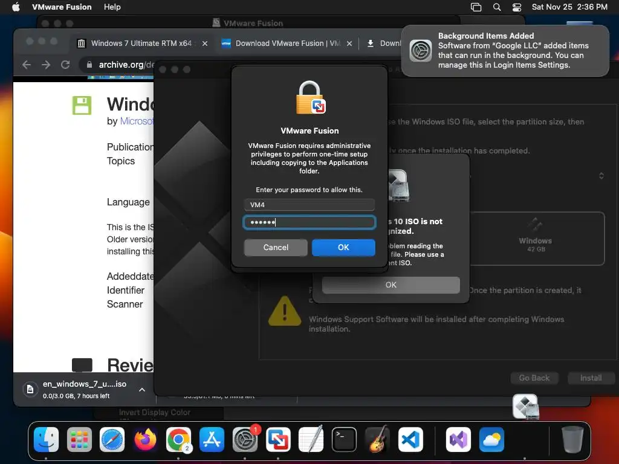Open GarageBand from the Dock
This screenshot has width=619, height=464.
377,440
